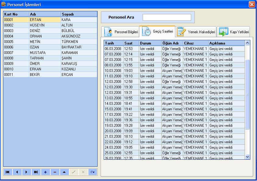
Task: Delete record with minus button
Action: click(x=55, y=172)
